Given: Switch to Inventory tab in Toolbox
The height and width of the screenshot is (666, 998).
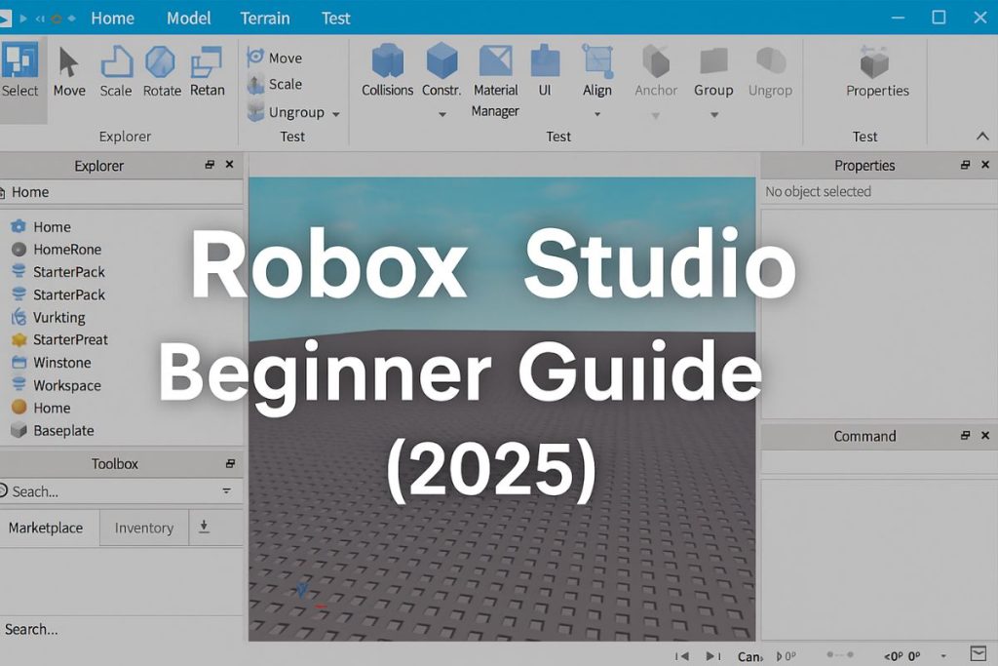Looking at the screenshot, I should (143, 528).
